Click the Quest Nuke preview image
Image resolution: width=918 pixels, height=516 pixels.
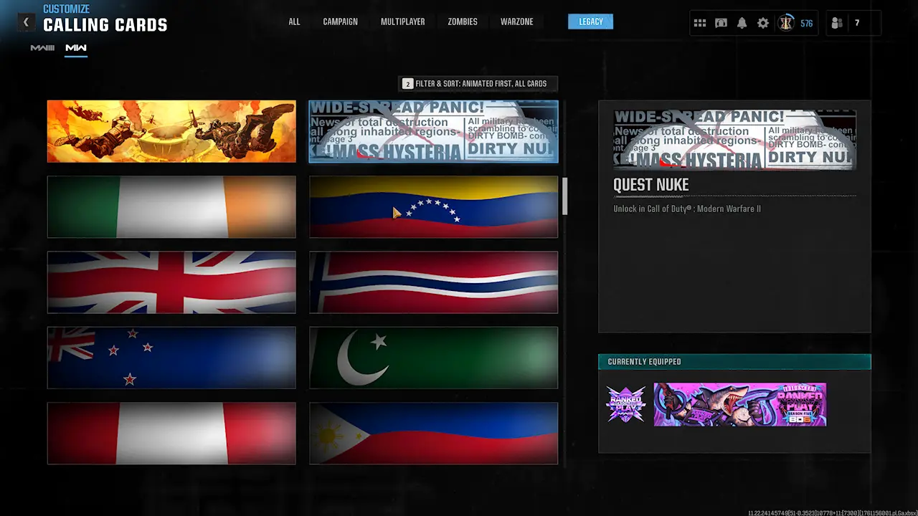pos(734,140)
